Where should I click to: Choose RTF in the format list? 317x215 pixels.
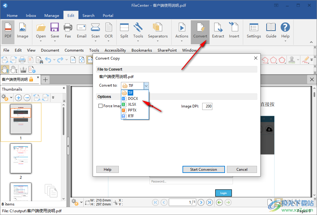coord(135,116)
